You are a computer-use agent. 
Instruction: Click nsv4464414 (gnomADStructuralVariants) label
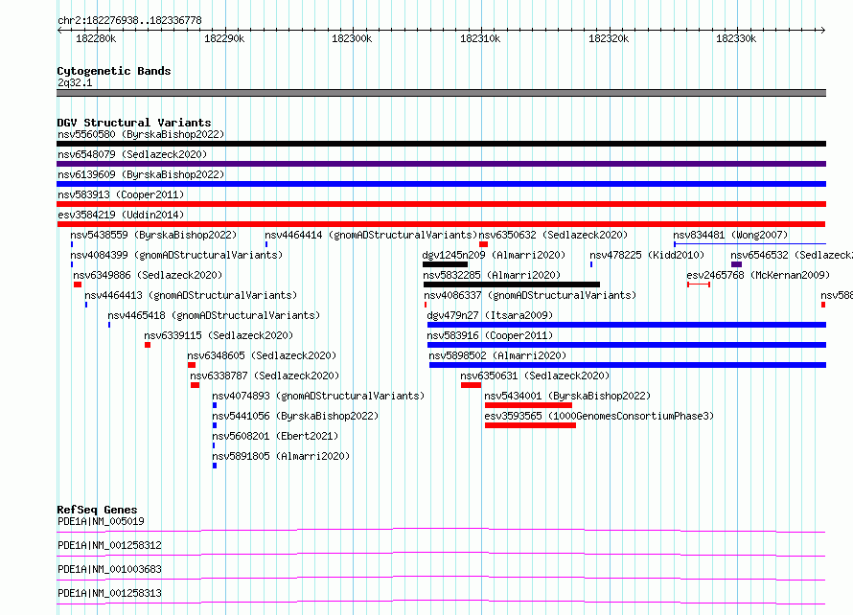pos(371,235)
